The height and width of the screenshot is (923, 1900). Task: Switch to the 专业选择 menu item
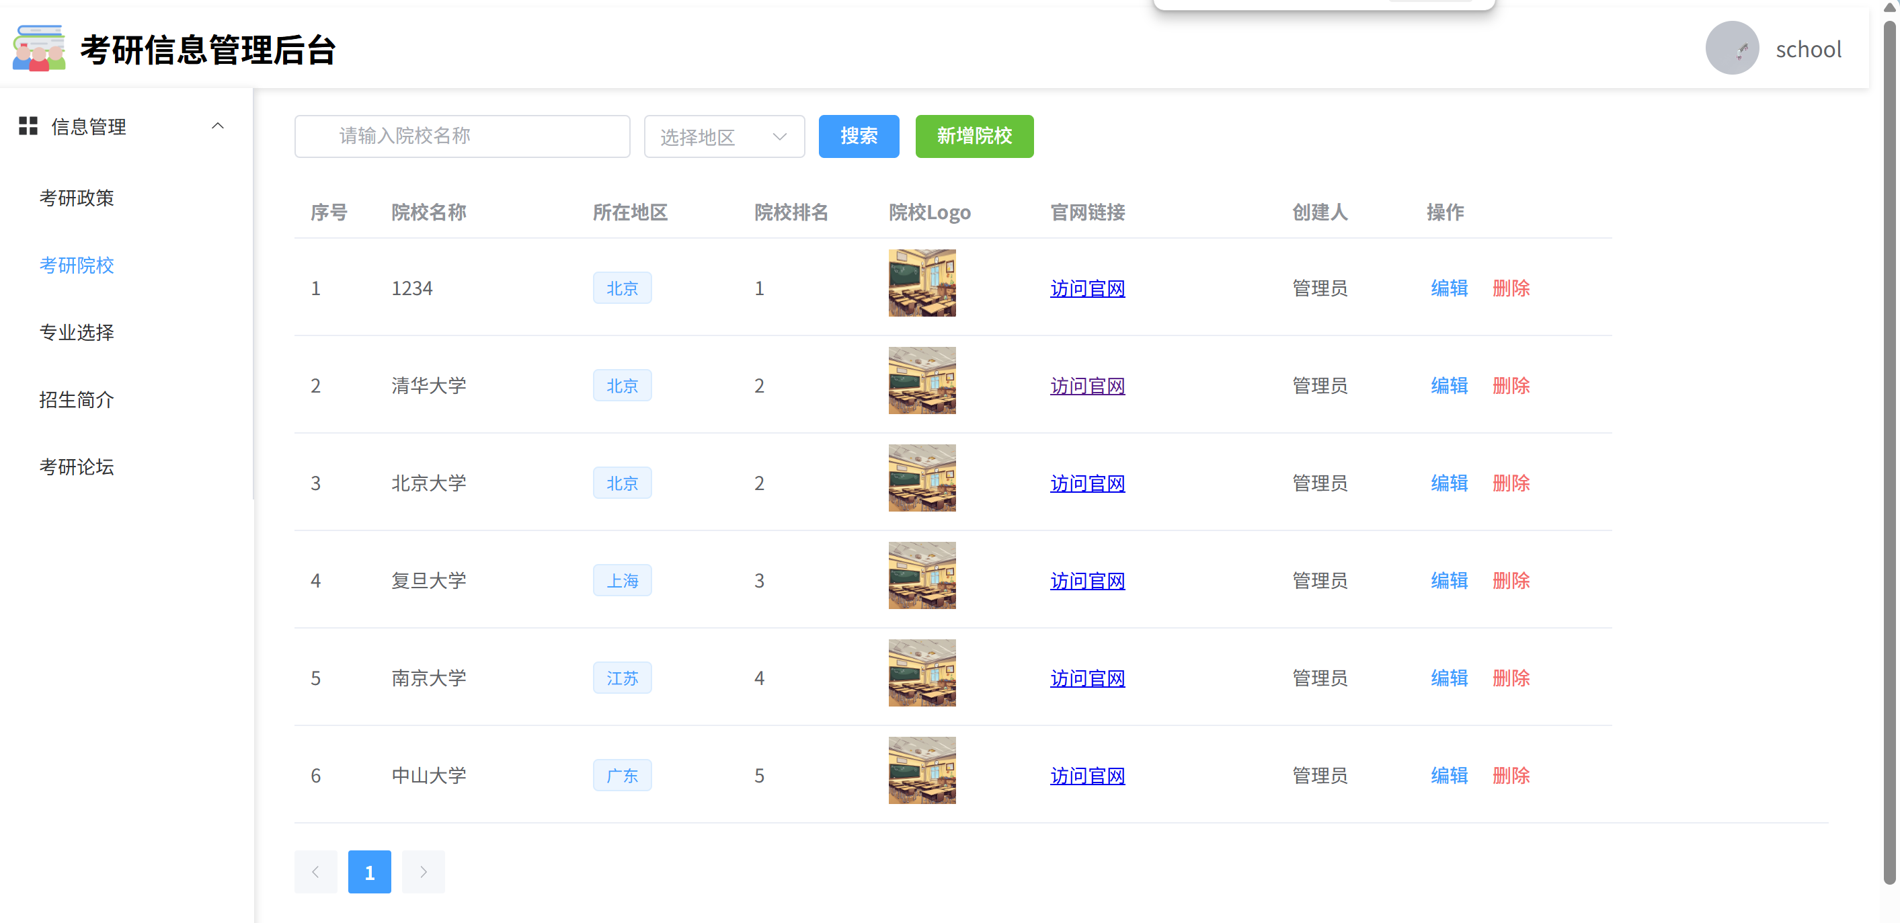point(77,333)
